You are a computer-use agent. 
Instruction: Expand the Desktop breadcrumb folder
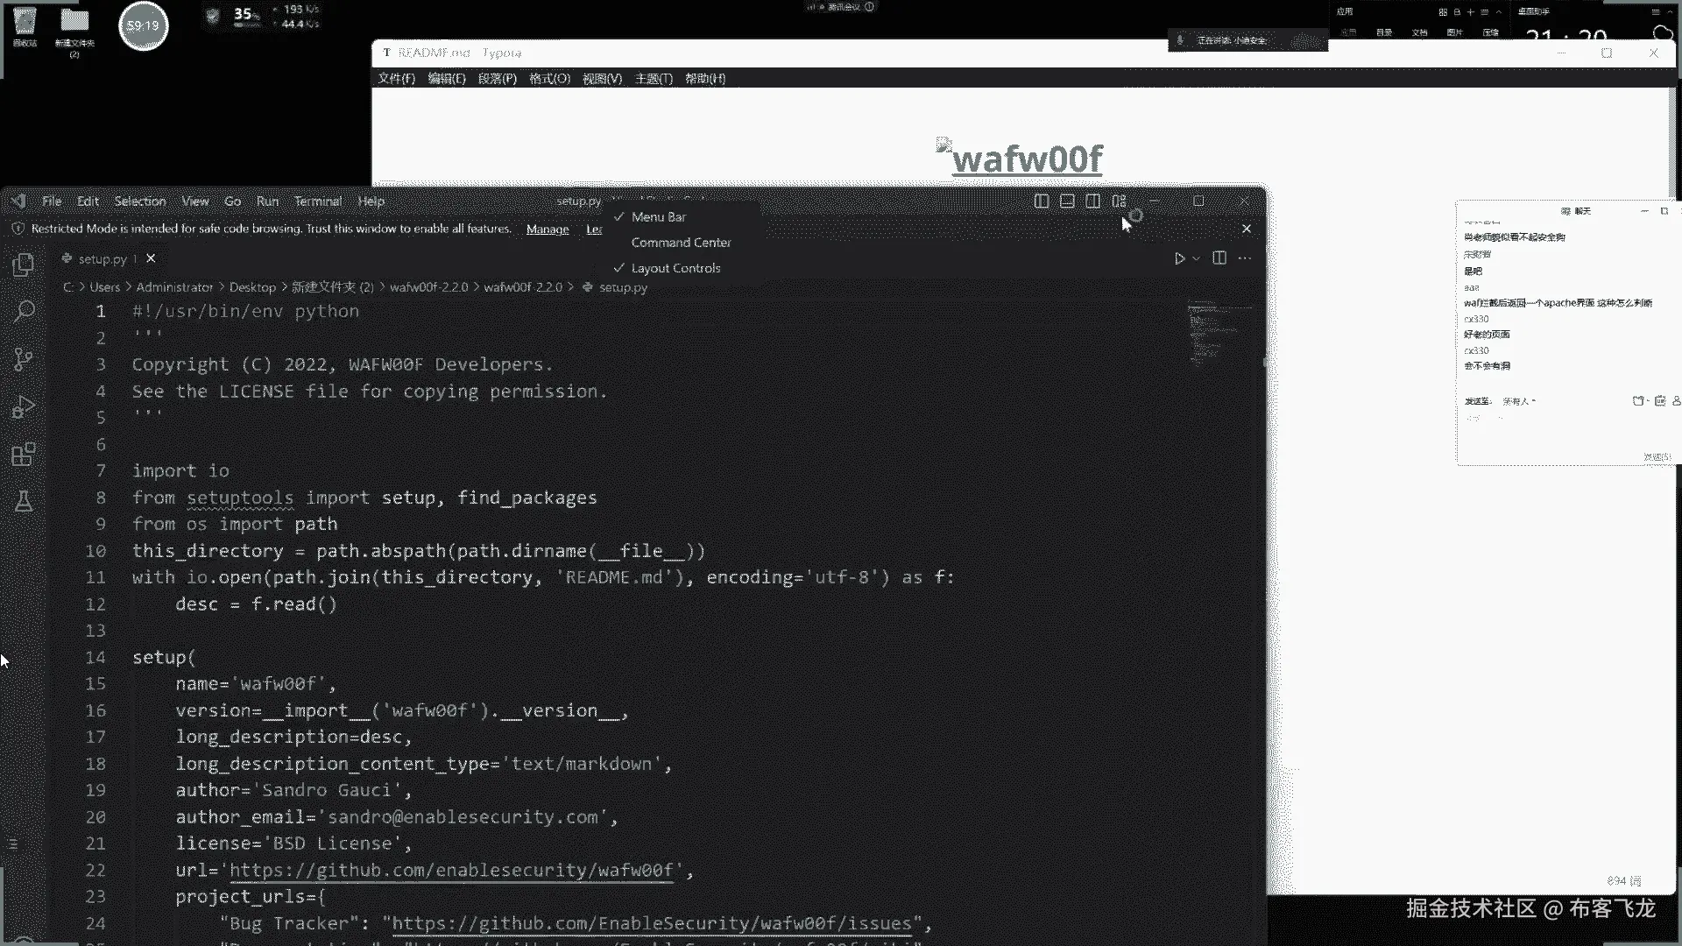252,287
